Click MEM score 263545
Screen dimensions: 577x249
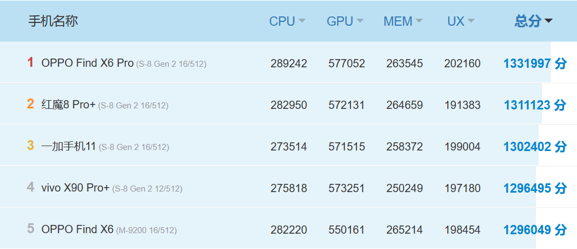pyautogui.click(x=405, y=63)
